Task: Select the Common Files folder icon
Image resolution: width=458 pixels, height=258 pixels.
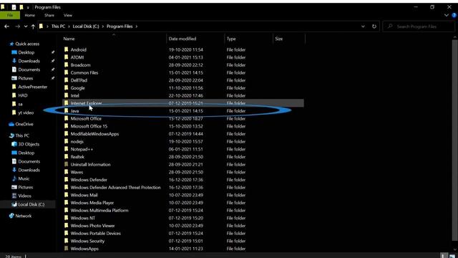Action: [67, 72]
